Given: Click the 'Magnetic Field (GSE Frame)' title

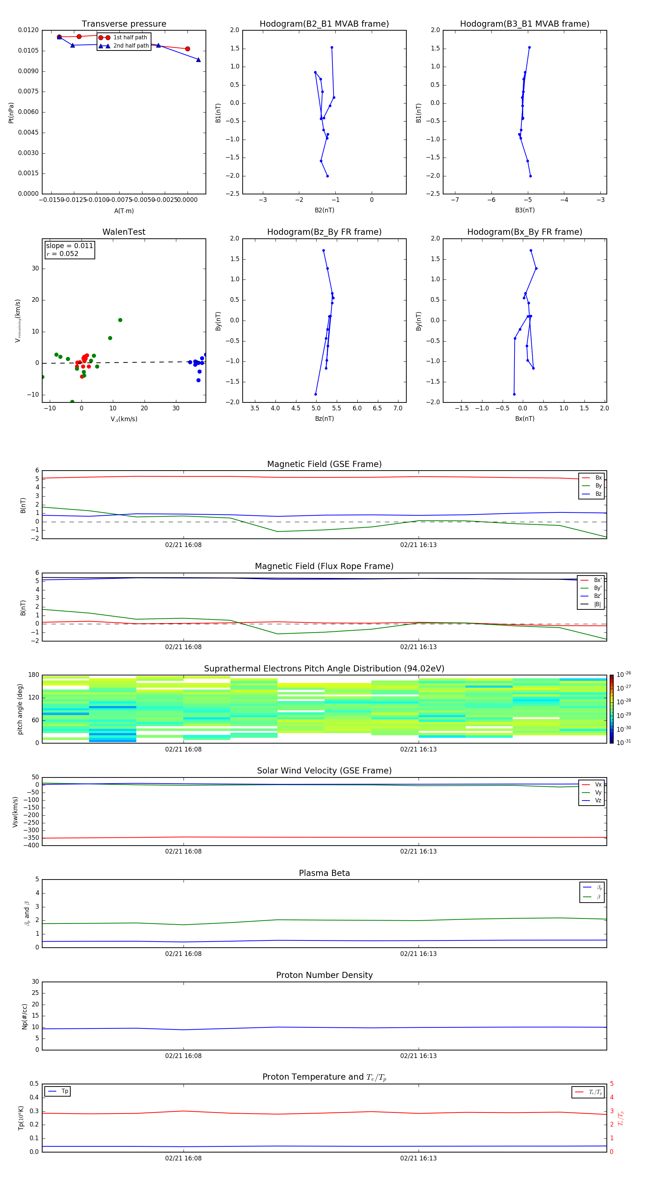Looking at the screenshot, I should pyautogui.click(x=324, y=464).
